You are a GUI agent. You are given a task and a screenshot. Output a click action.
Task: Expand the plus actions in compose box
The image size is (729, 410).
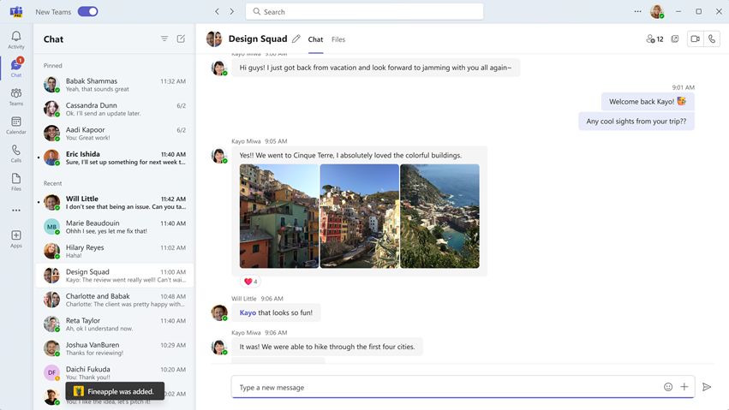click(x=684, y=387)
